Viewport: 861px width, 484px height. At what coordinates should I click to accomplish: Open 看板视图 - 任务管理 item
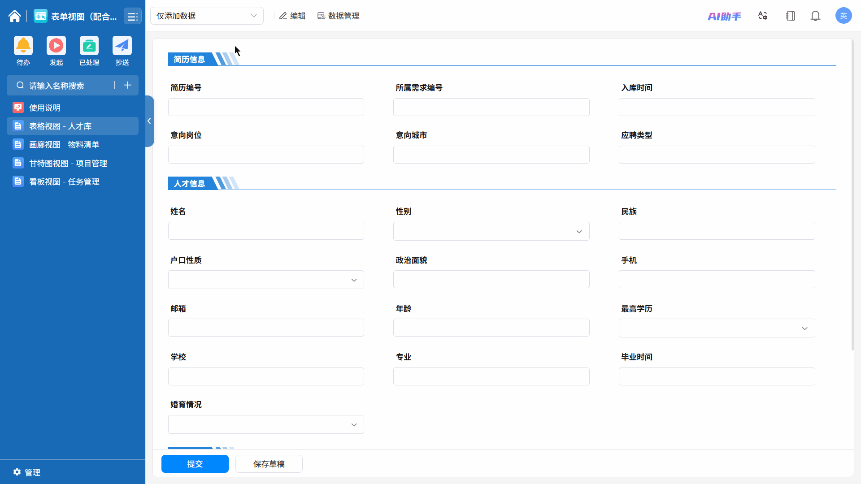[64, 182]
